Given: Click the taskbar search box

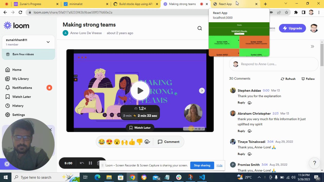Looking at the screenshot, I should 46,177.
